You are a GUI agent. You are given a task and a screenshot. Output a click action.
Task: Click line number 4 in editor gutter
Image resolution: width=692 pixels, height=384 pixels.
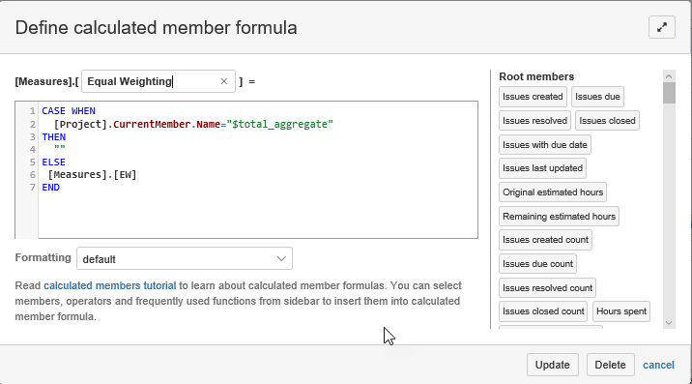click(33, 149)
